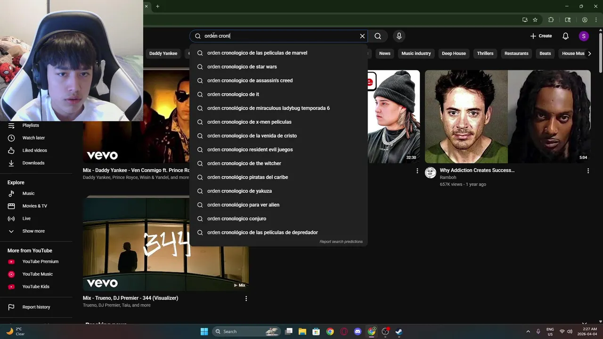
Task: Click Report search predictions link
Action: pos(341,242)
